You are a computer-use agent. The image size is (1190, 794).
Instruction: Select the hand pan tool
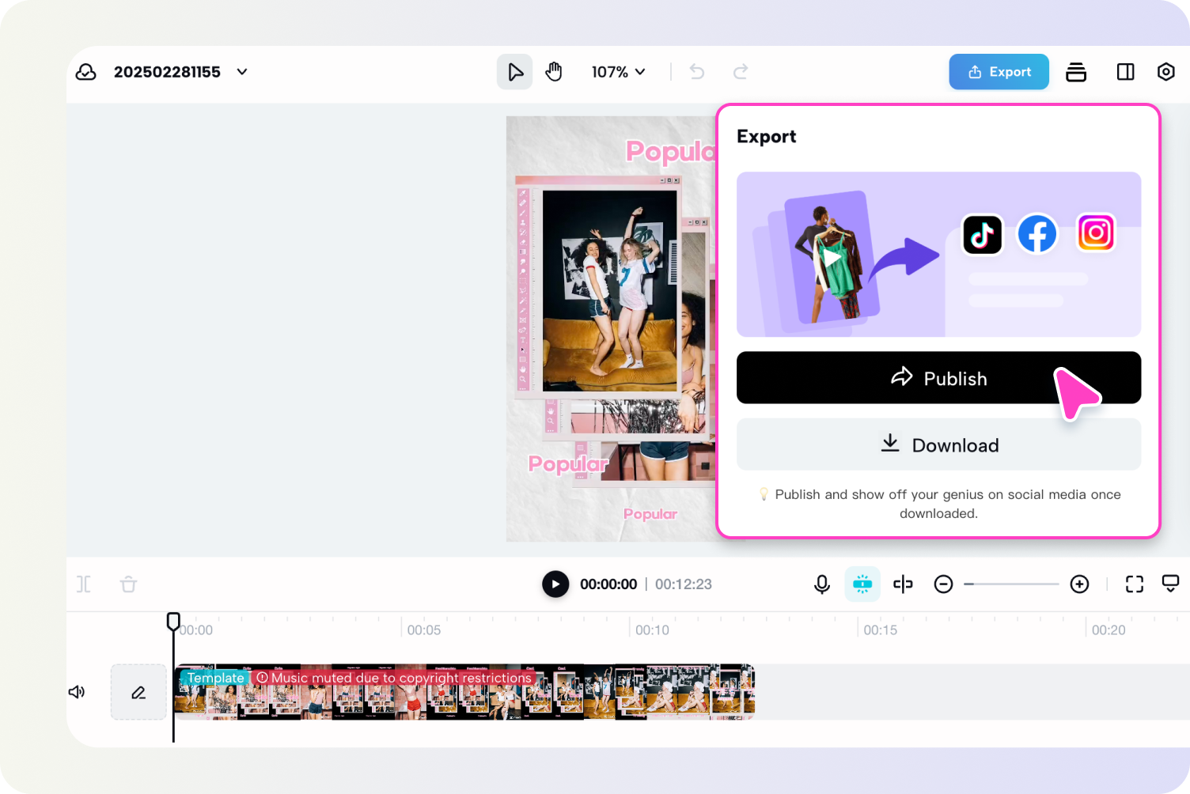coord(554,71)
